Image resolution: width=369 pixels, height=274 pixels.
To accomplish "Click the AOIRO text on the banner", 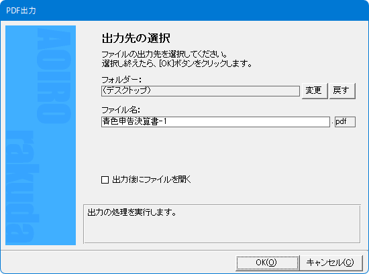I will (54, 76).
